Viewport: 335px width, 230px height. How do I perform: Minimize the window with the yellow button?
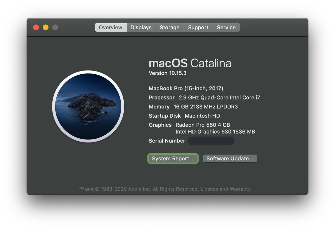coord(46,27)
